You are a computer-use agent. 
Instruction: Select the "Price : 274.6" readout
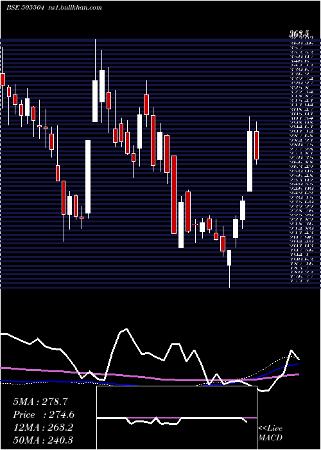click(x=44, y=415)
